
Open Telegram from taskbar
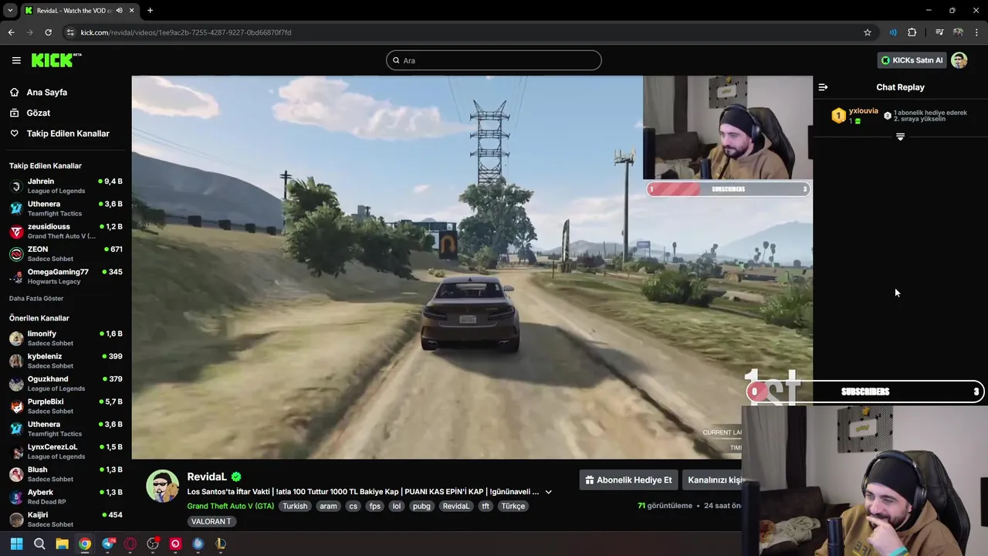pos(107,544)
